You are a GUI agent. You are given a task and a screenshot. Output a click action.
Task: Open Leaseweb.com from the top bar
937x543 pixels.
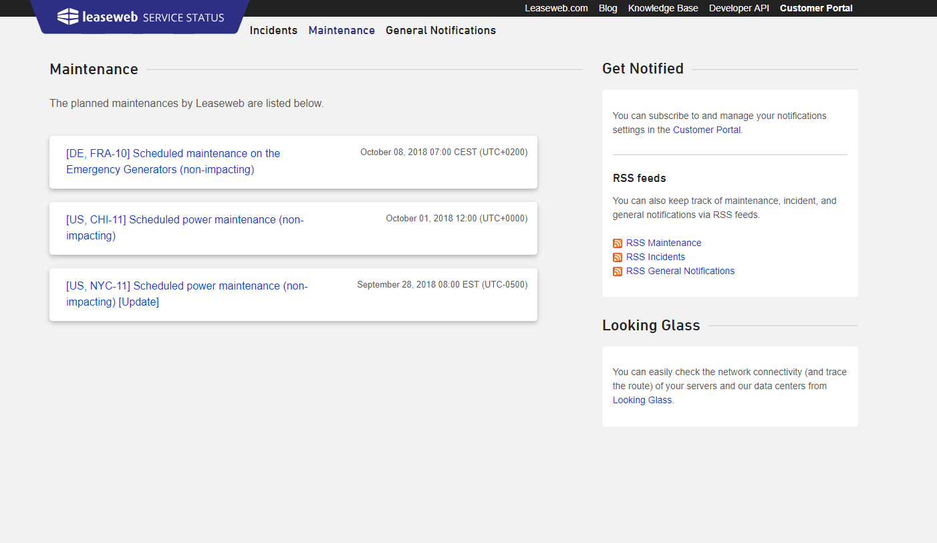click(556, 8)
